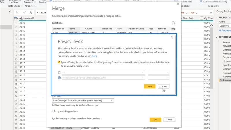Viewport: 231px width, 130px height.
Task: Open State Short Code column filter dropdown
Action: [x=201, y=18]
